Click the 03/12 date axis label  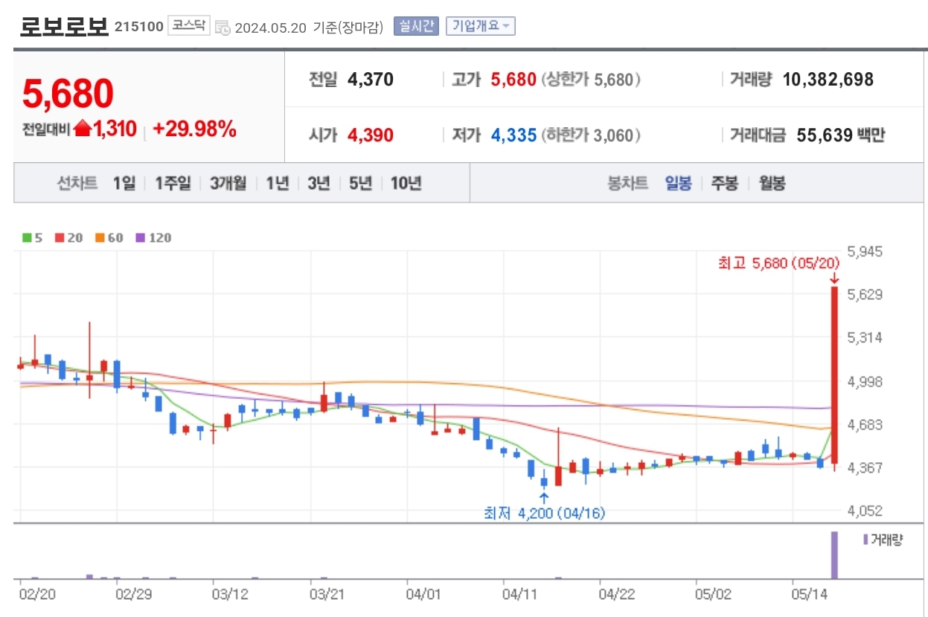[x=228, y=595]
